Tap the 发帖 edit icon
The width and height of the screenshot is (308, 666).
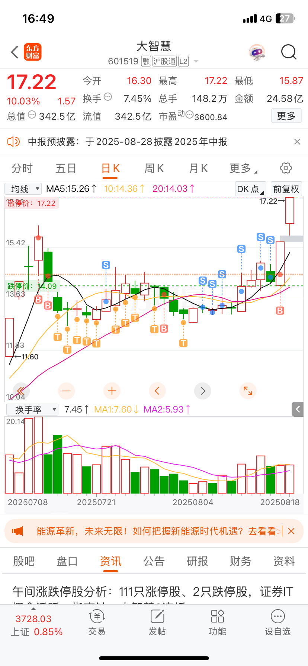[157, 617]
